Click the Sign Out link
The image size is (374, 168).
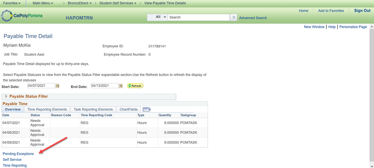[x=362, y=11]
